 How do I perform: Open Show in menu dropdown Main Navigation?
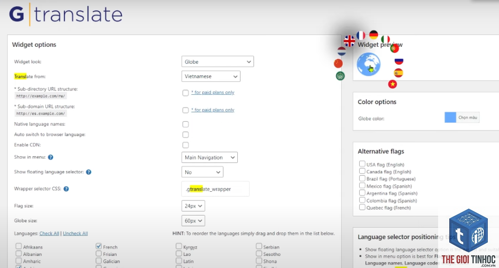tap(210, 158)
